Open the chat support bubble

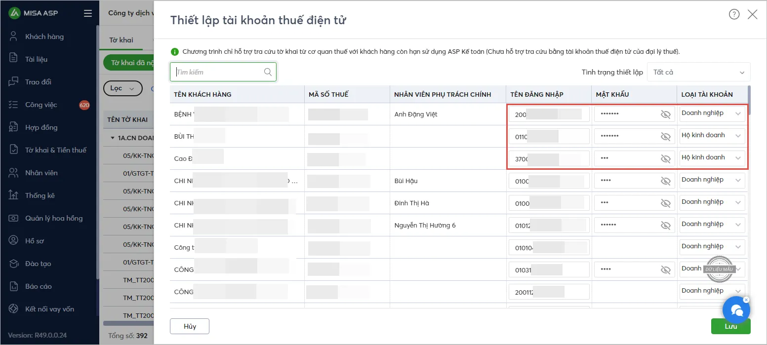pyautogui.click(x=736, y=310)
